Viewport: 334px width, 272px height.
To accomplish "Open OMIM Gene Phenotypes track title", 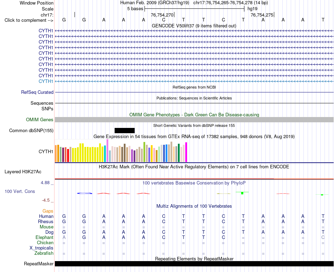I will click(194, 115).
